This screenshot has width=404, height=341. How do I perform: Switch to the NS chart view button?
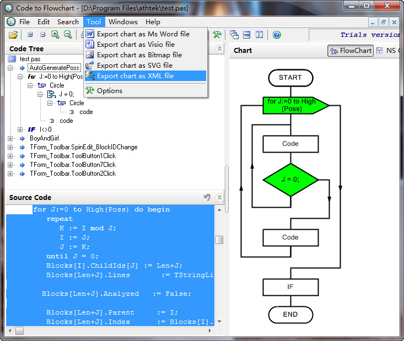pos(388,51)
